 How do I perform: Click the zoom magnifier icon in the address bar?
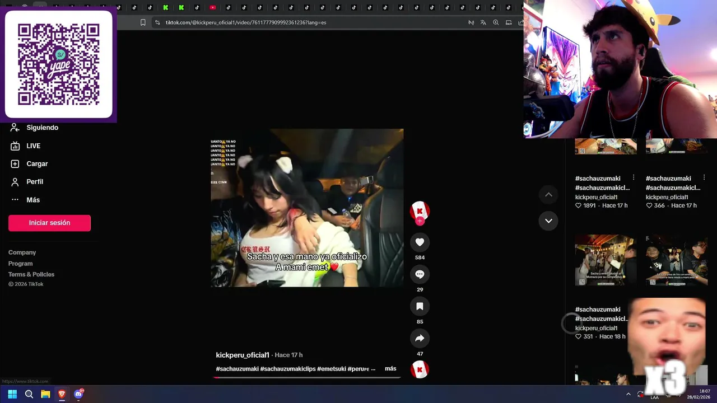[x=496, y=22]
